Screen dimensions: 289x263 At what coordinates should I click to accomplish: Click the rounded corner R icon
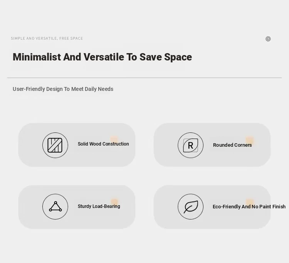pyautogui.click(x=190, y=146)
